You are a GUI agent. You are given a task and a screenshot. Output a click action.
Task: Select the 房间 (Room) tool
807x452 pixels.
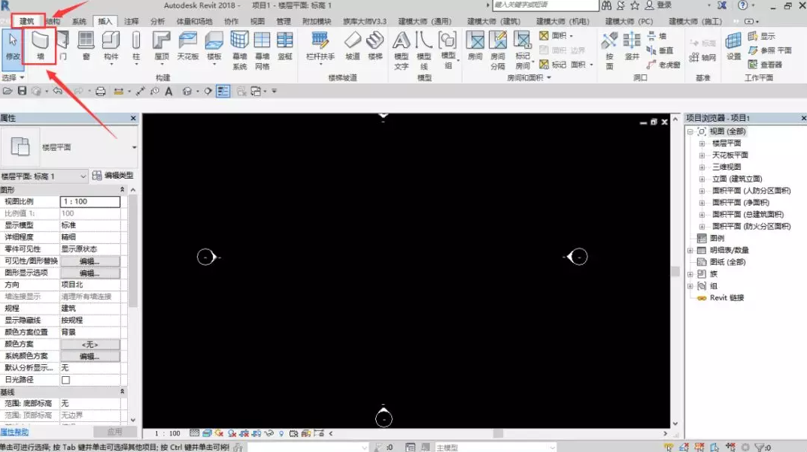475,46
